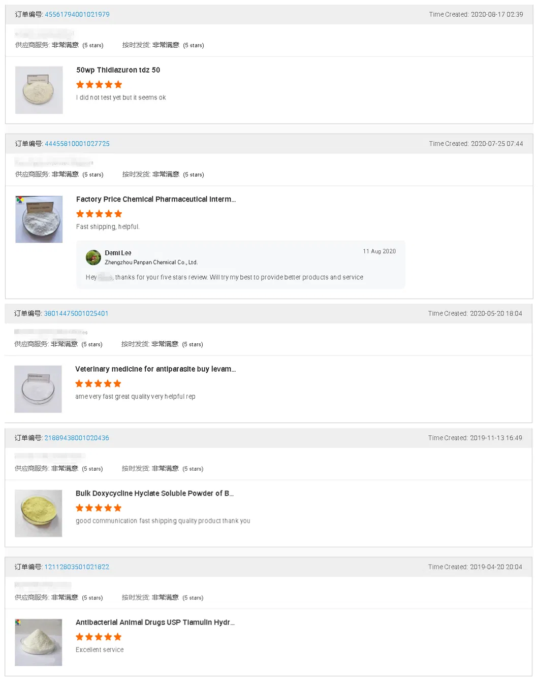
Task: Open order number 38014475001025401
Action: (76, 313)
